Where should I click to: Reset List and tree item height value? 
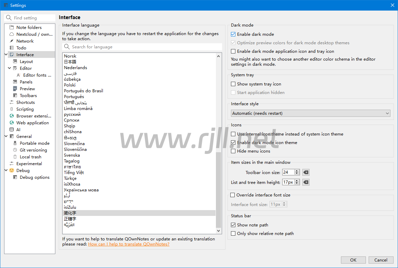coord(306,183)
